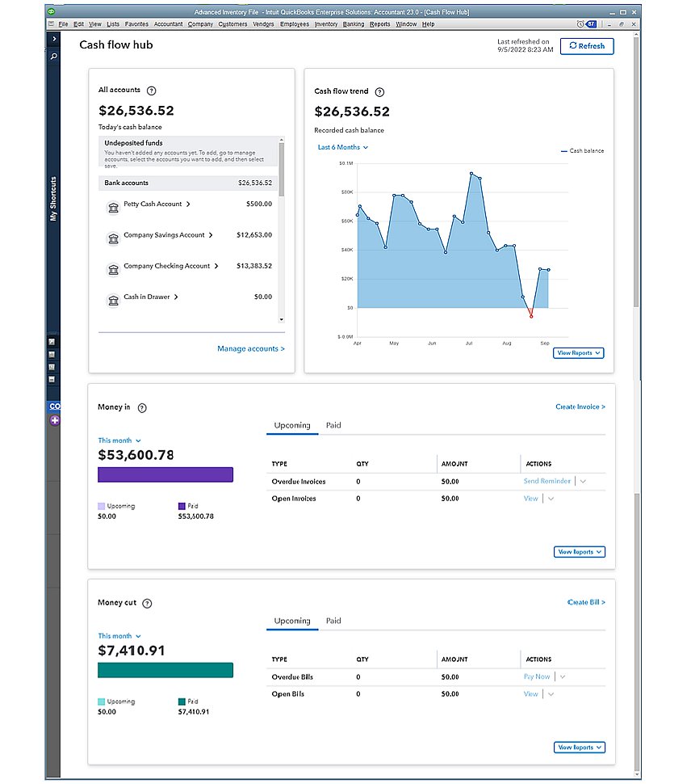Image resolution: width=691 pixels, height=784 pixels.
Task: Expand the My Shortcuts sidebar arrow
Action: click(x=54, y=39)
